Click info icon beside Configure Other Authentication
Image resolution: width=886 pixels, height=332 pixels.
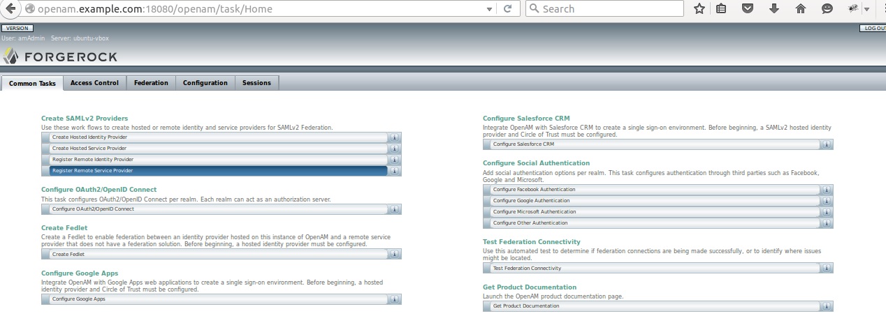pos(826,223)
